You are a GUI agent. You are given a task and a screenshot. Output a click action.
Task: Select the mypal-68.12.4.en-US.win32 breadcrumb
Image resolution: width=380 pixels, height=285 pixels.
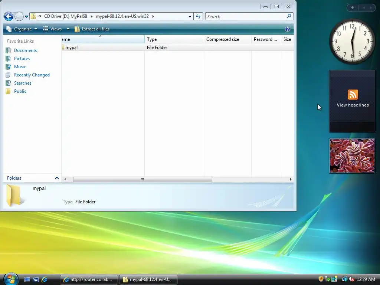pyautogui.click(x=122, y=16)
